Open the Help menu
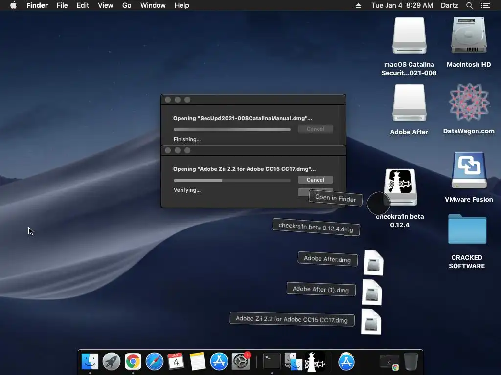Viewport: 501px width, 375px height. pos(182,5)
